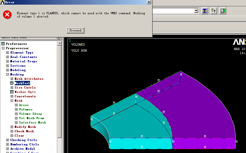Click main menu scrollbar up arrow
246x153 pixels.
point(59,43)
